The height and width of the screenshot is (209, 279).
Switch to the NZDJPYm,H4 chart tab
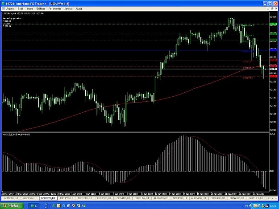(x=180, y=198)
